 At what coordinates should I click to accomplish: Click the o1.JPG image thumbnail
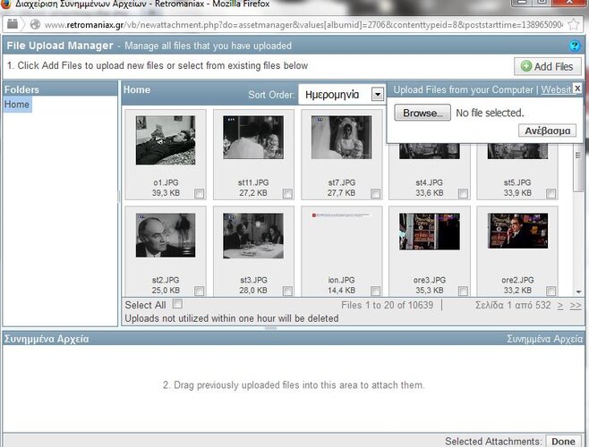tap(166, 139)
